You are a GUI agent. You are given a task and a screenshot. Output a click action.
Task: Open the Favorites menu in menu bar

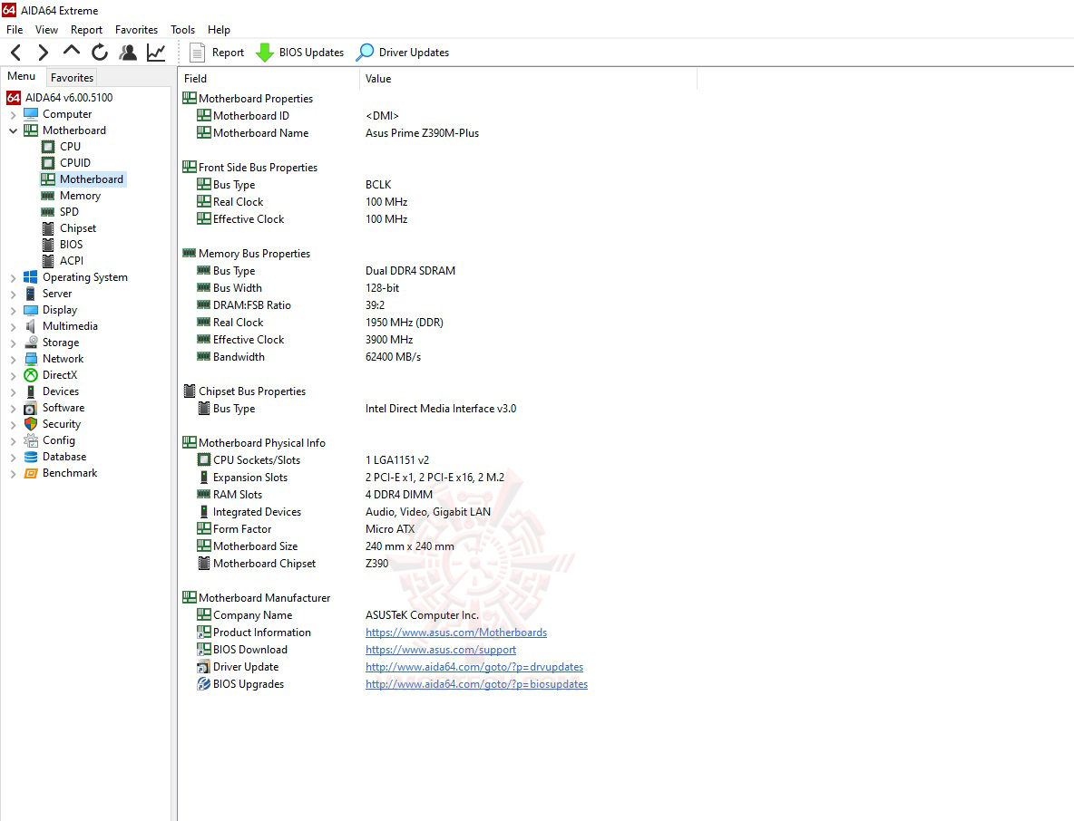136,29
